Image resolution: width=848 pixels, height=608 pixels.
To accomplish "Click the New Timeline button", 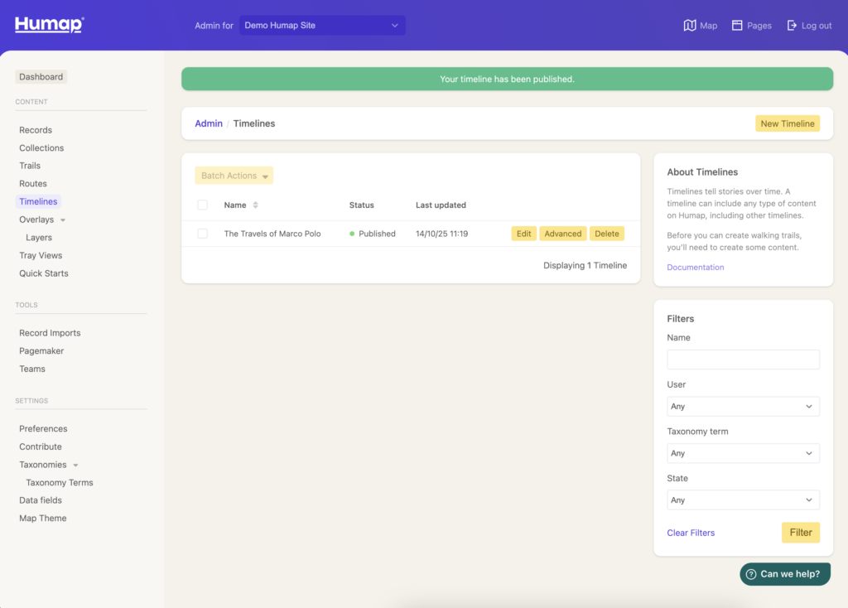I will click(x=787, y=123).
